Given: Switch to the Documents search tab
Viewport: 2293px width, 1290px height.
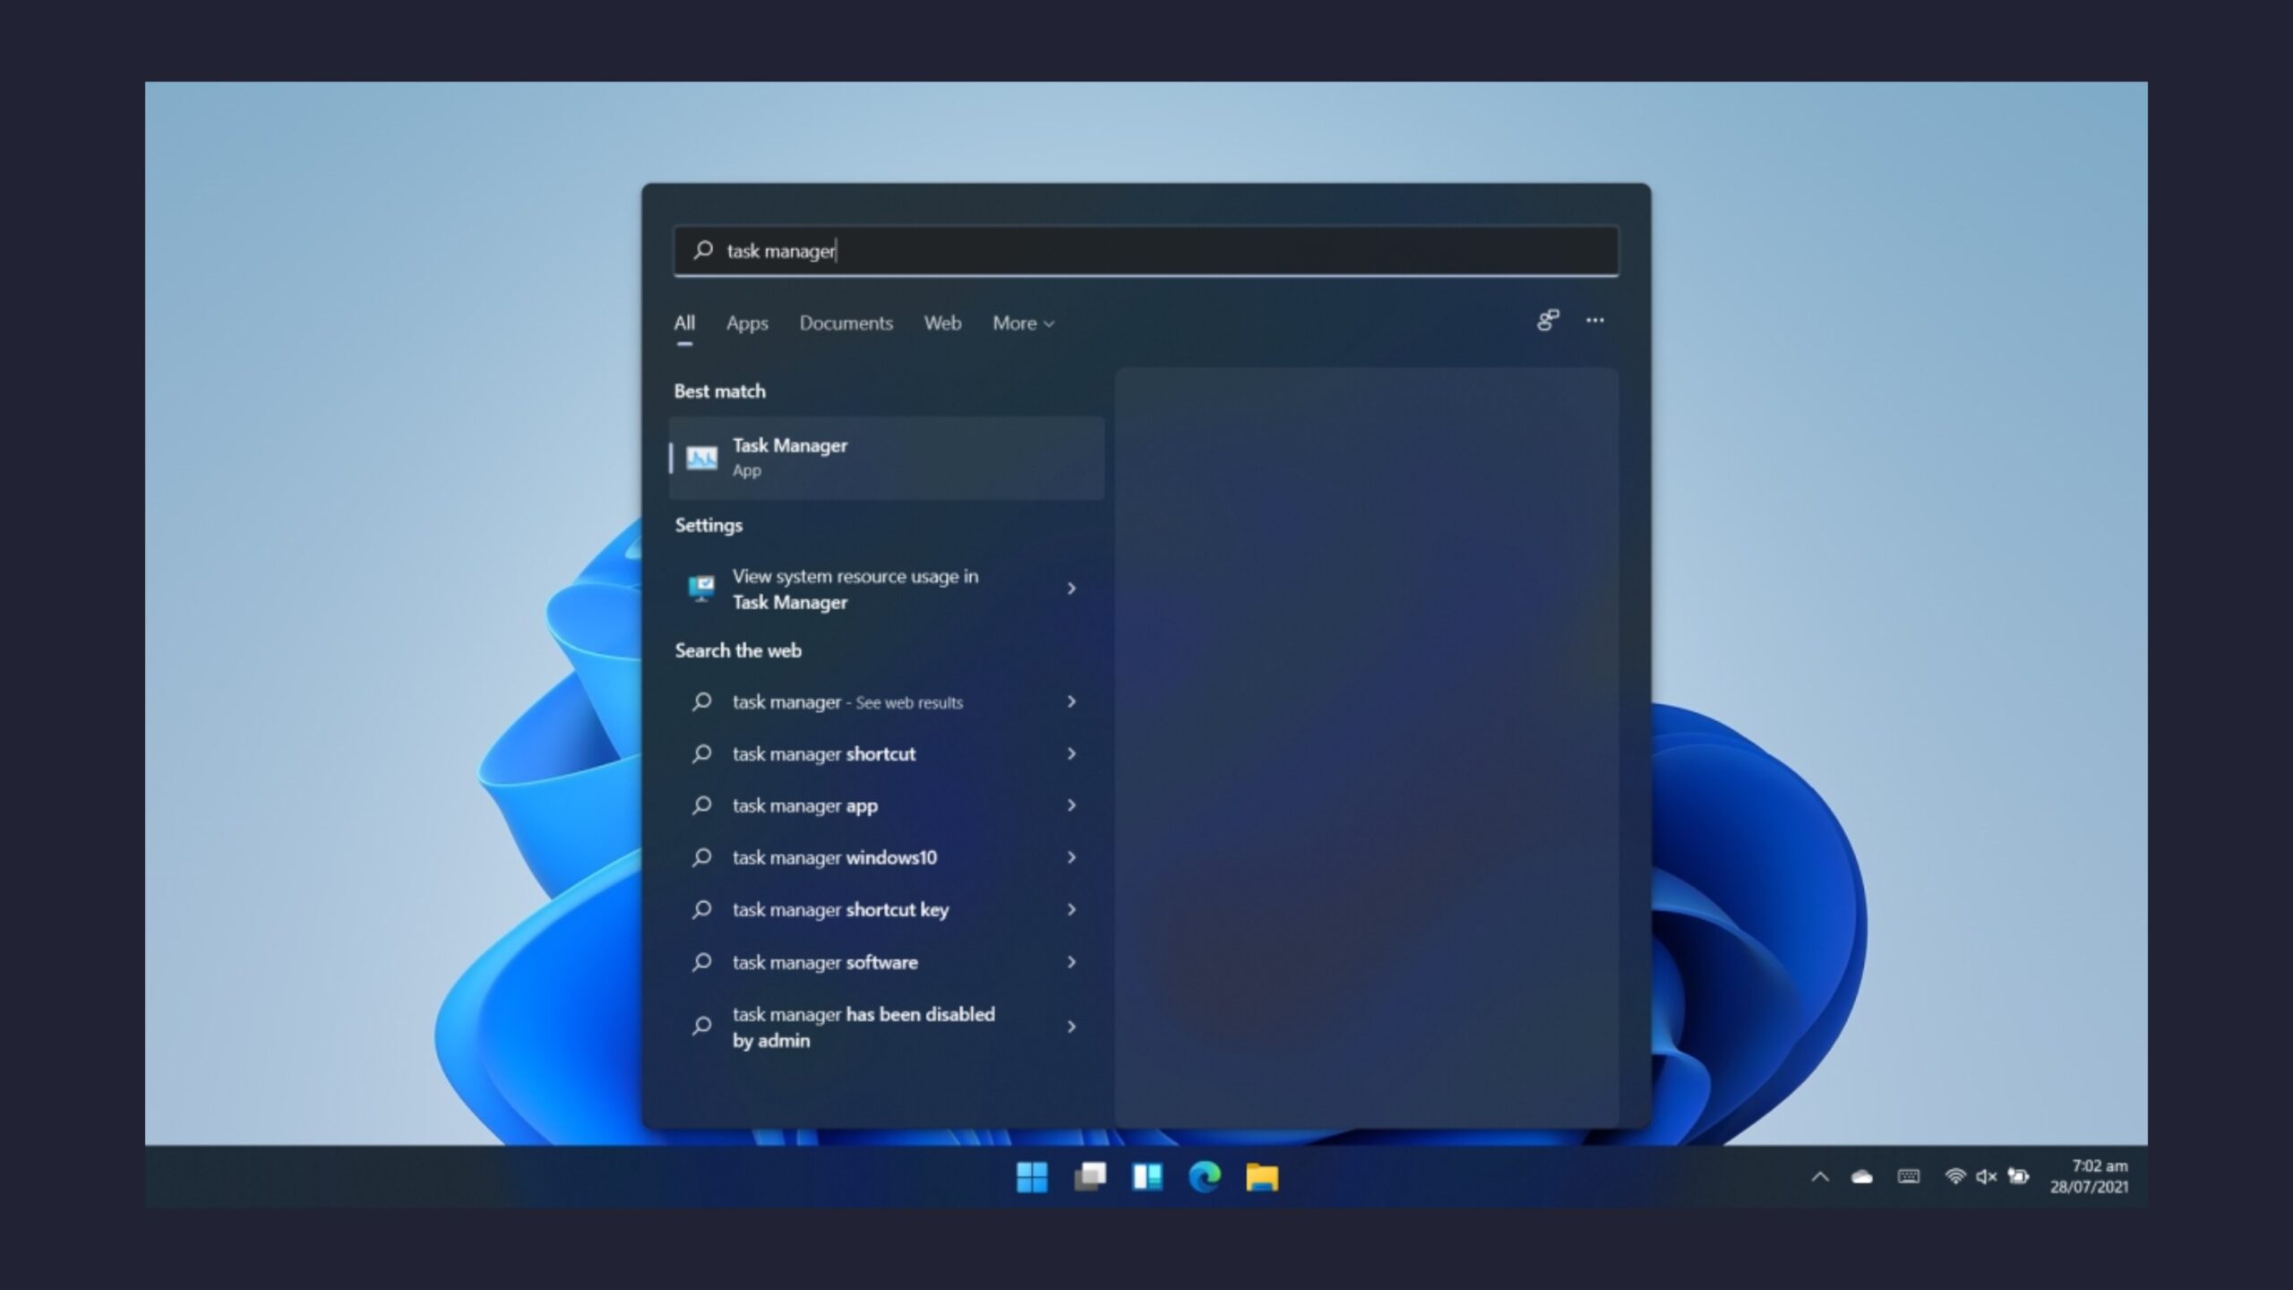Looking at the screenshot, I should pos(846,323).
